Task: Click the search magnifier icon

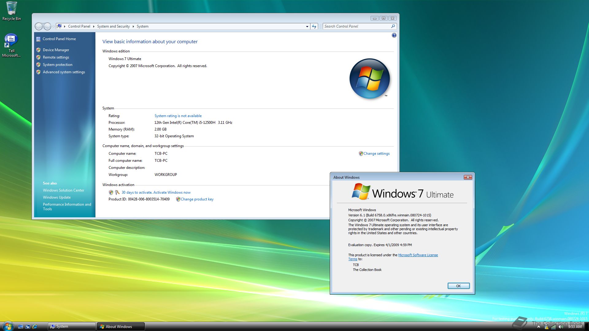Action: click(x=393, y=26)
